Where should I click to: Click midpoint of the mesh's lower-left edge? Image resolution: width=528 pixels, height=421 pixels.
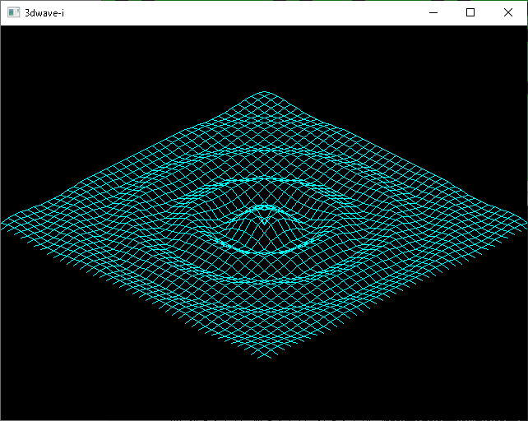pyautogui.click(x=132, y=289)
